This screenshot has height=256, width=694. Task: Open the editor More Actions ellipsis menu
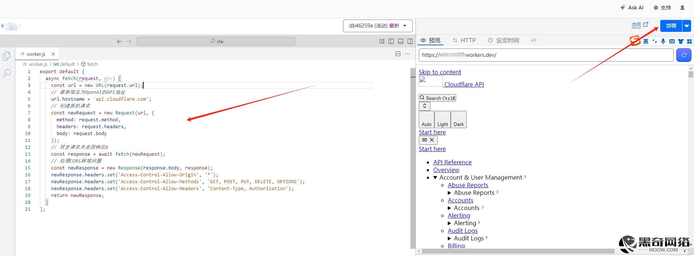pos(407,54)
